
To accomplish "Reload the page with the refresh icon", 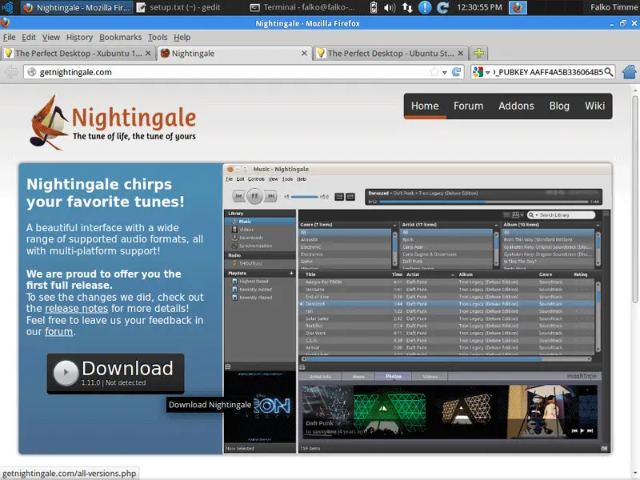I will point(456,72).
